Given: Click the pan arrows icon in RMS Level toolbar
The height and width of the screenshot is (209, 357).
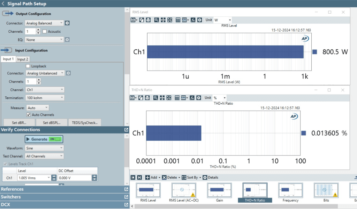Looking at the screenshot, I should 163,20.
